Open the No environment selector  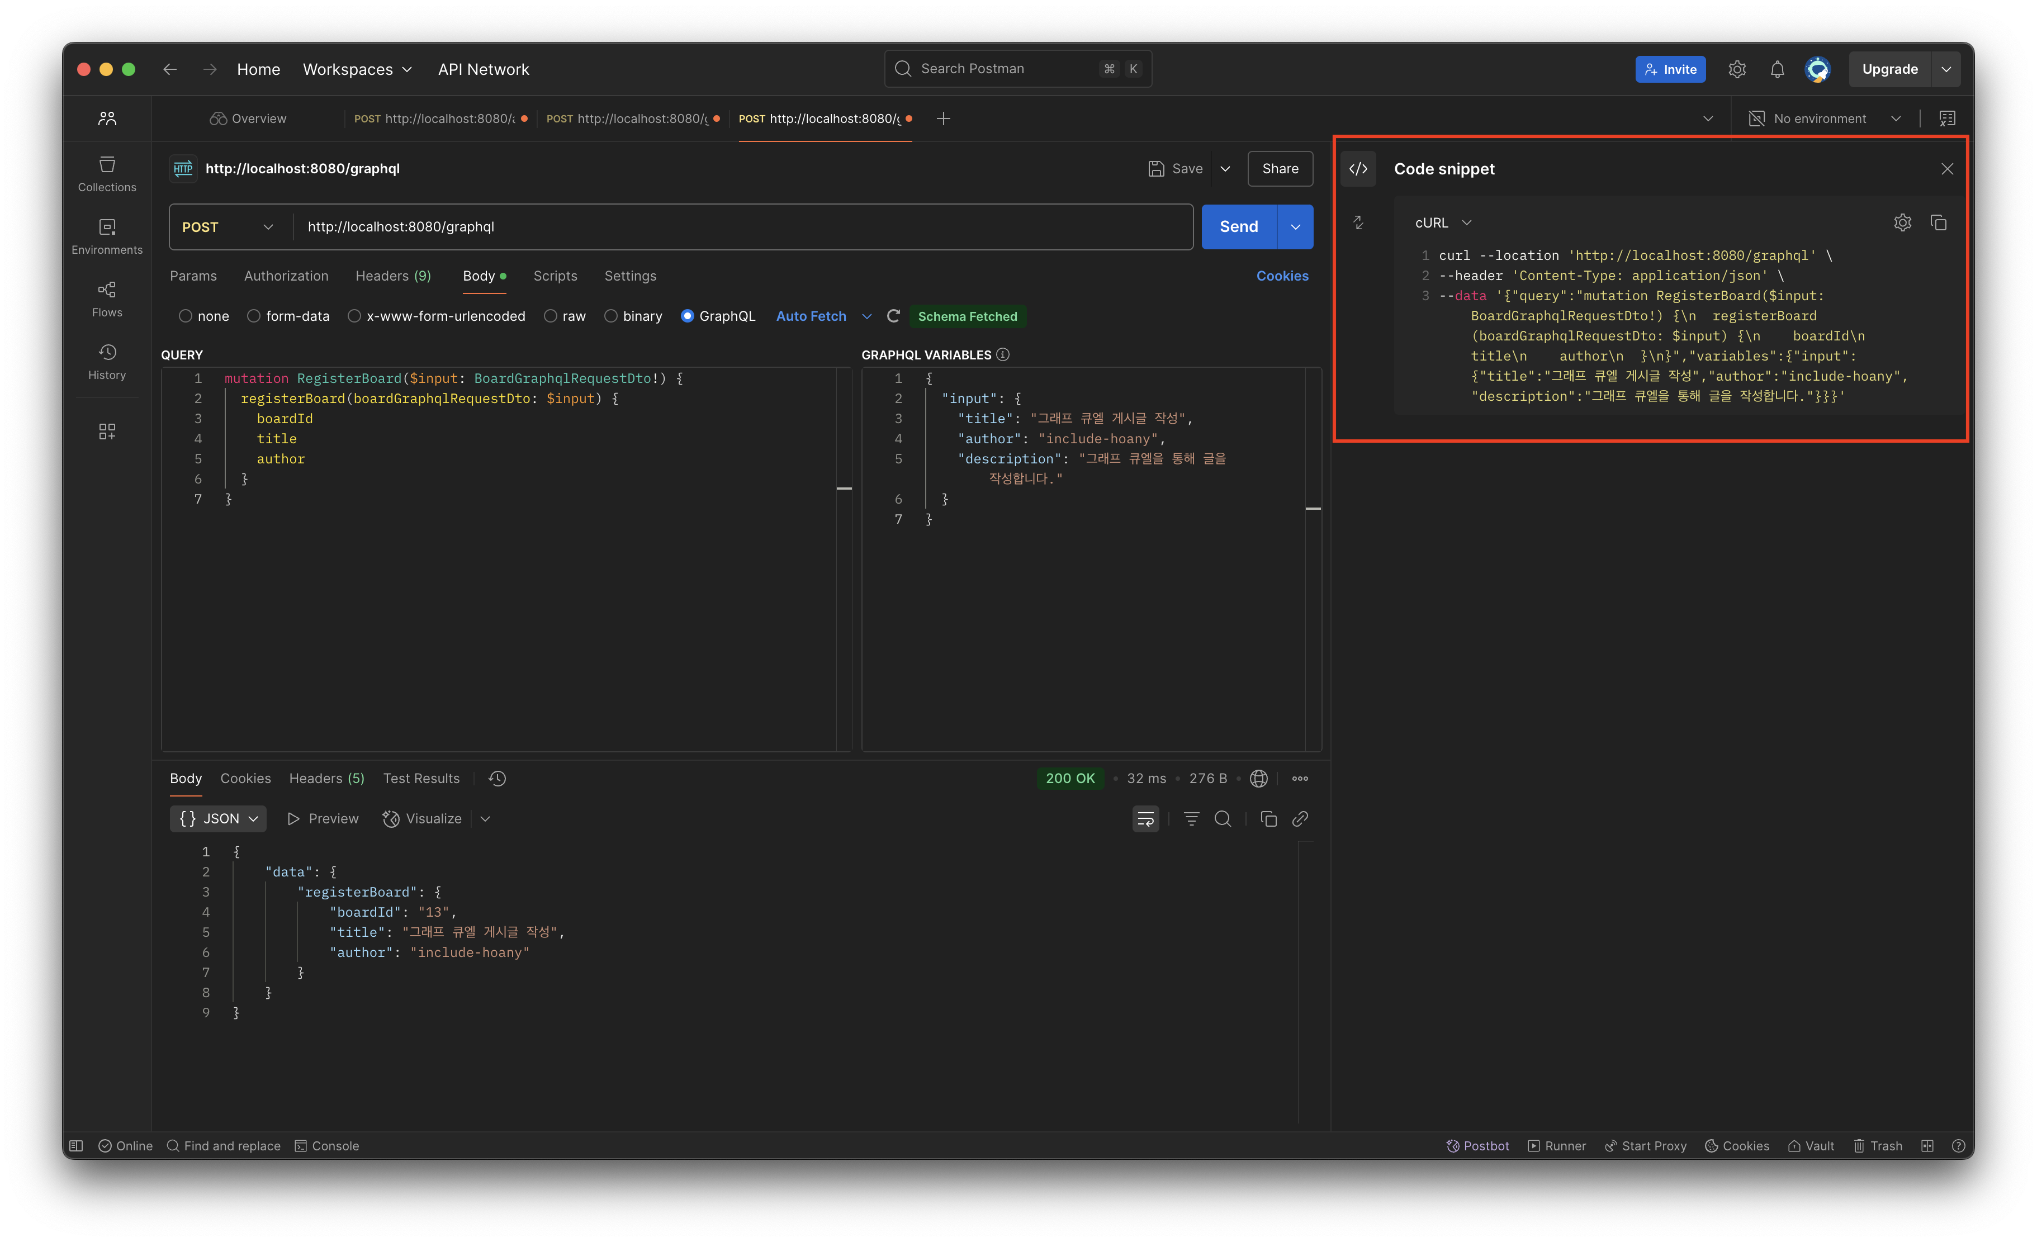[x=1823, y=118]
